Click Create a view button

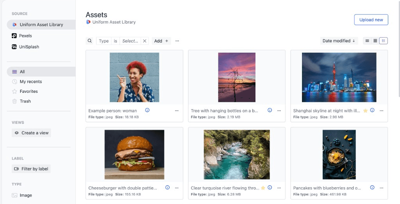31,133
